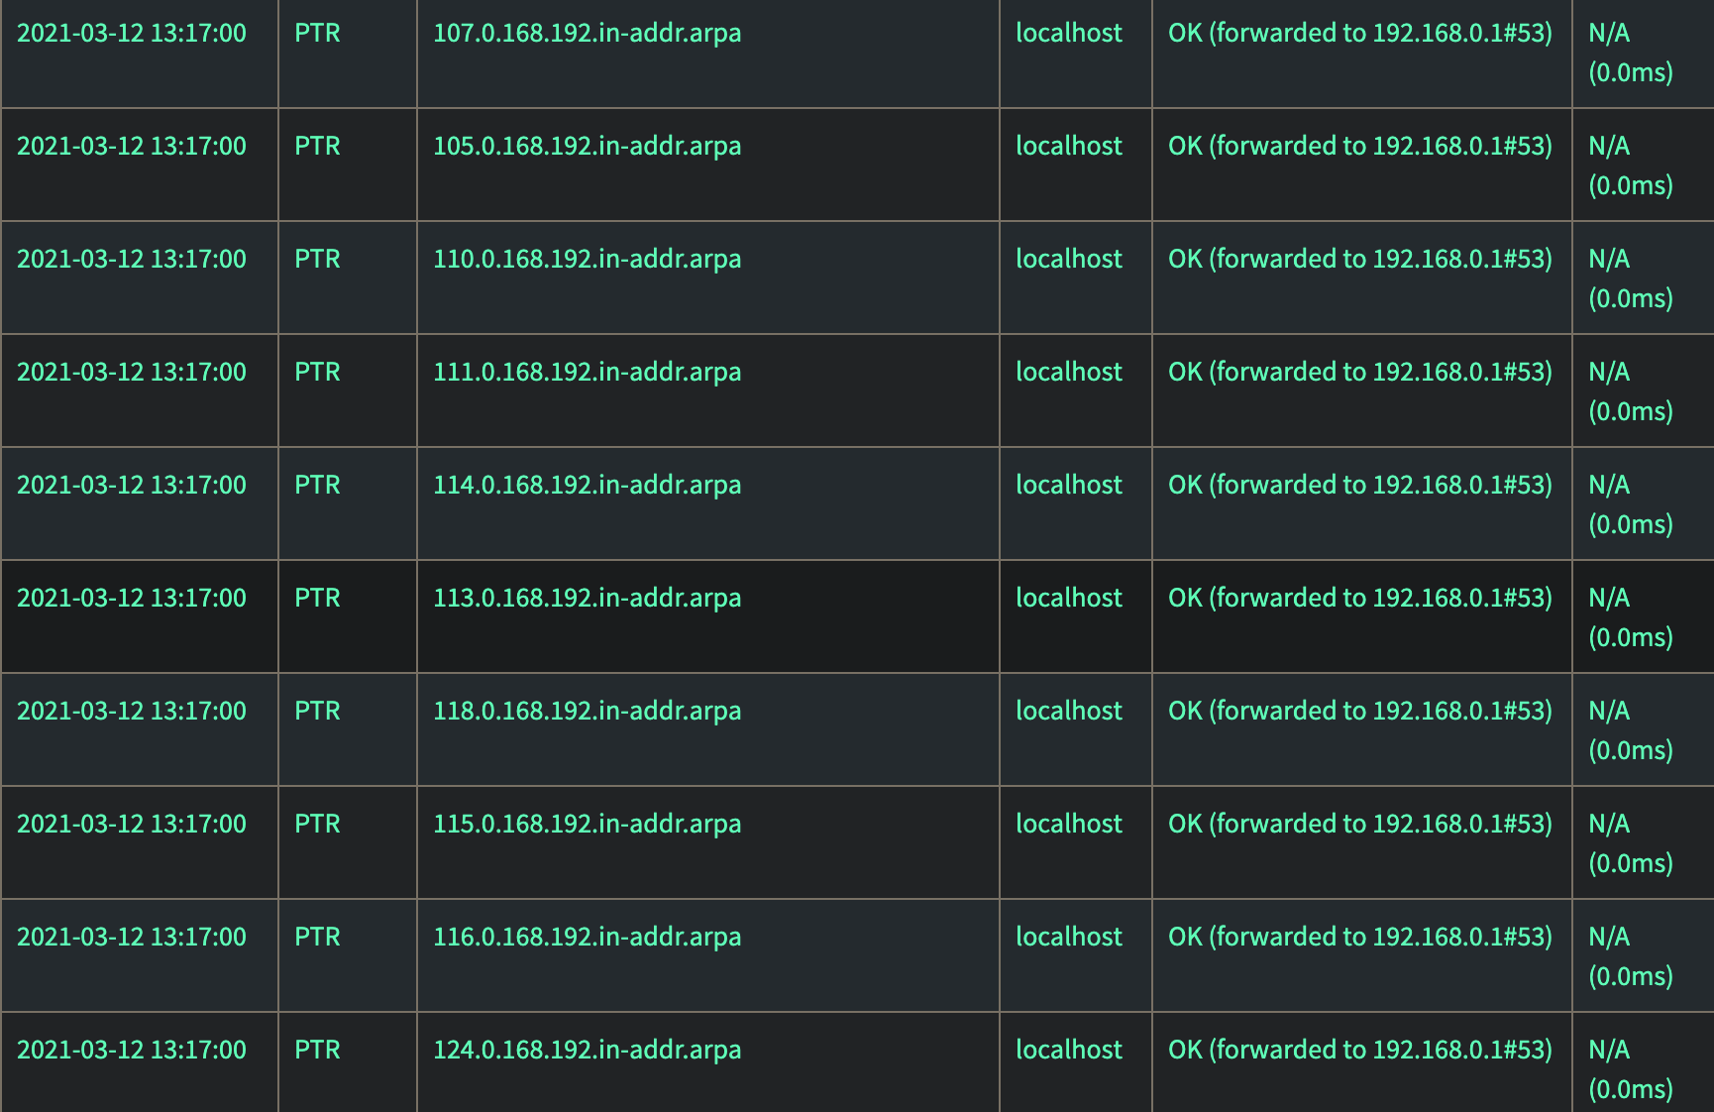The image size is (1714, 1112).
Task: Pick the 115.0.168.192.in-addr.arpa entry
Action: point(587,825)
